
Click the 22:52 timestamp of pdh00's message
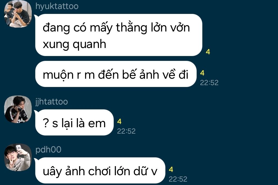coord(178,179)
